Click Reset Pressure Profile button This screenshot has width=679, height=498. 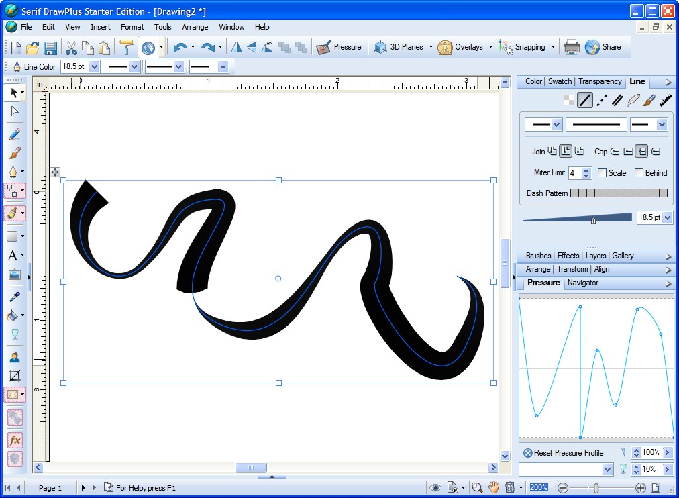[564, 453]
